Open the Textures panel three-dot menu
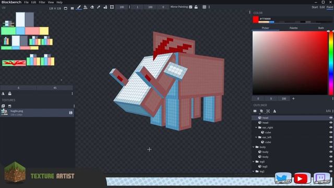This screenshot has height=188, width=334. pos(74,106)
